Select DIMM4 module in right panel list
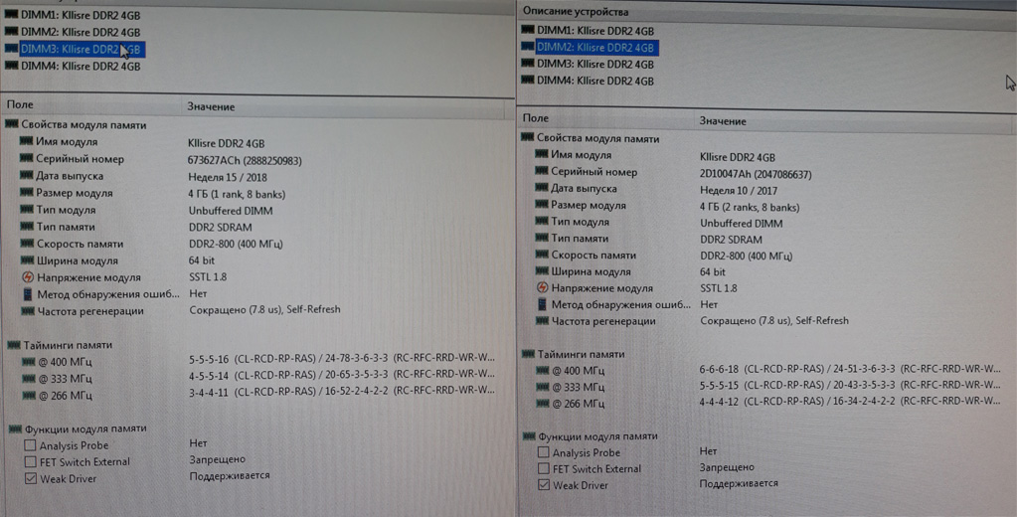The height and width of the screenshot is (517, 1017). (x=594, y=81)
